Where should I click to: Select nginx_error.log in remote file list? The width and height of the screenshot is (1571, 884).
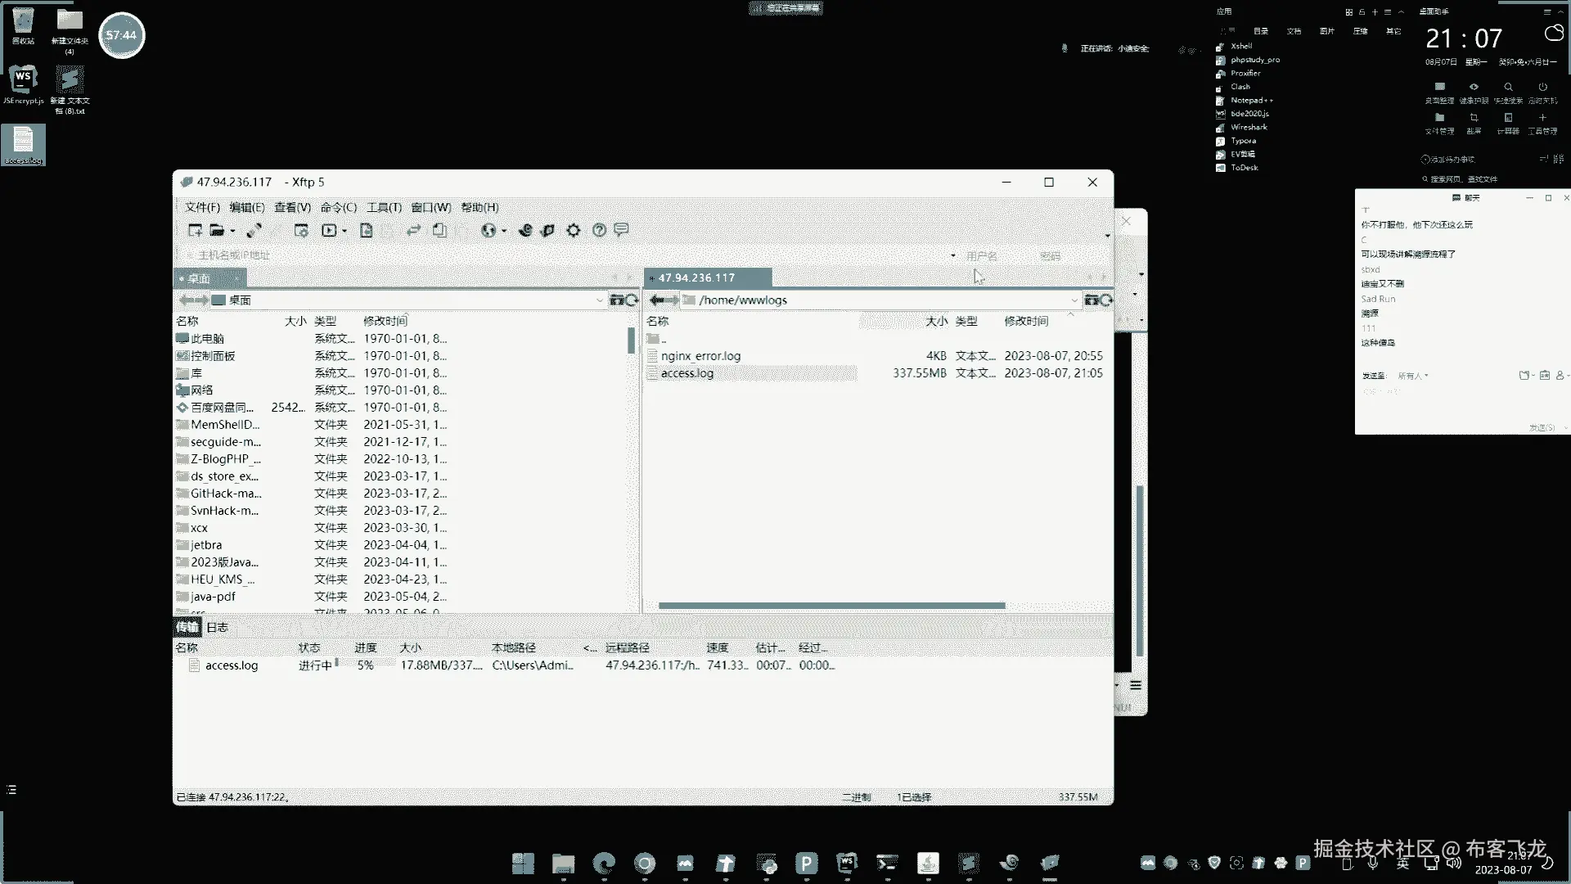700,356
